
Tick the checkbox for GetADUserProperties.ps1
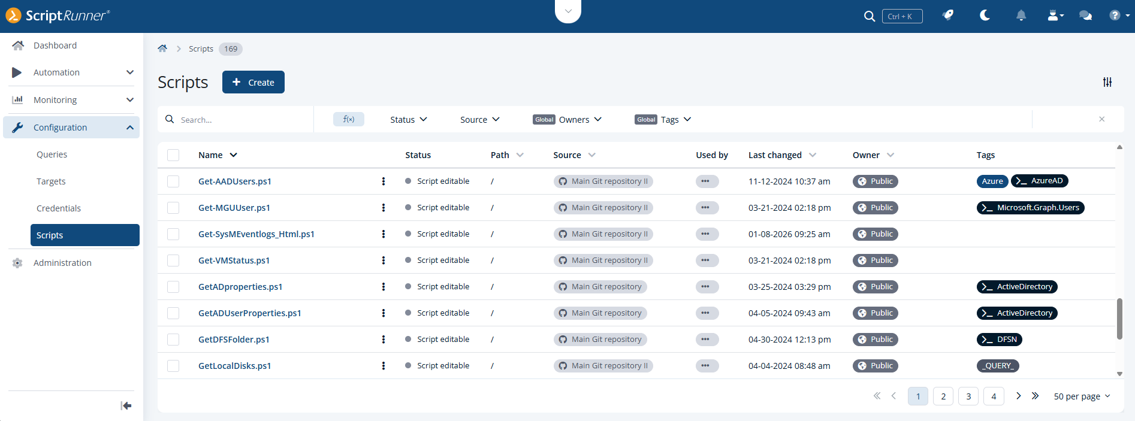point(173,313)
